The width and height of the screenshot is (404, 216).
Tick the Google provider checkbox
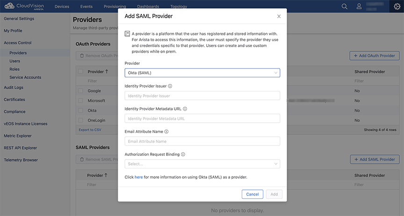pos(80,91)
